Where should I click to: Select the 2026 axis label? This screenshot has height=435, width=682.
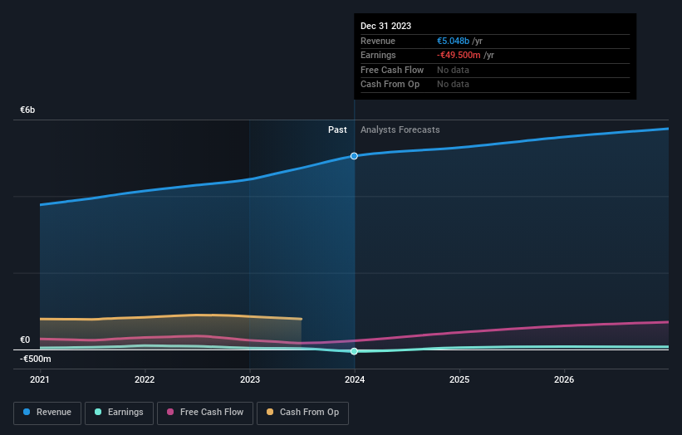[x=564, y=380]
